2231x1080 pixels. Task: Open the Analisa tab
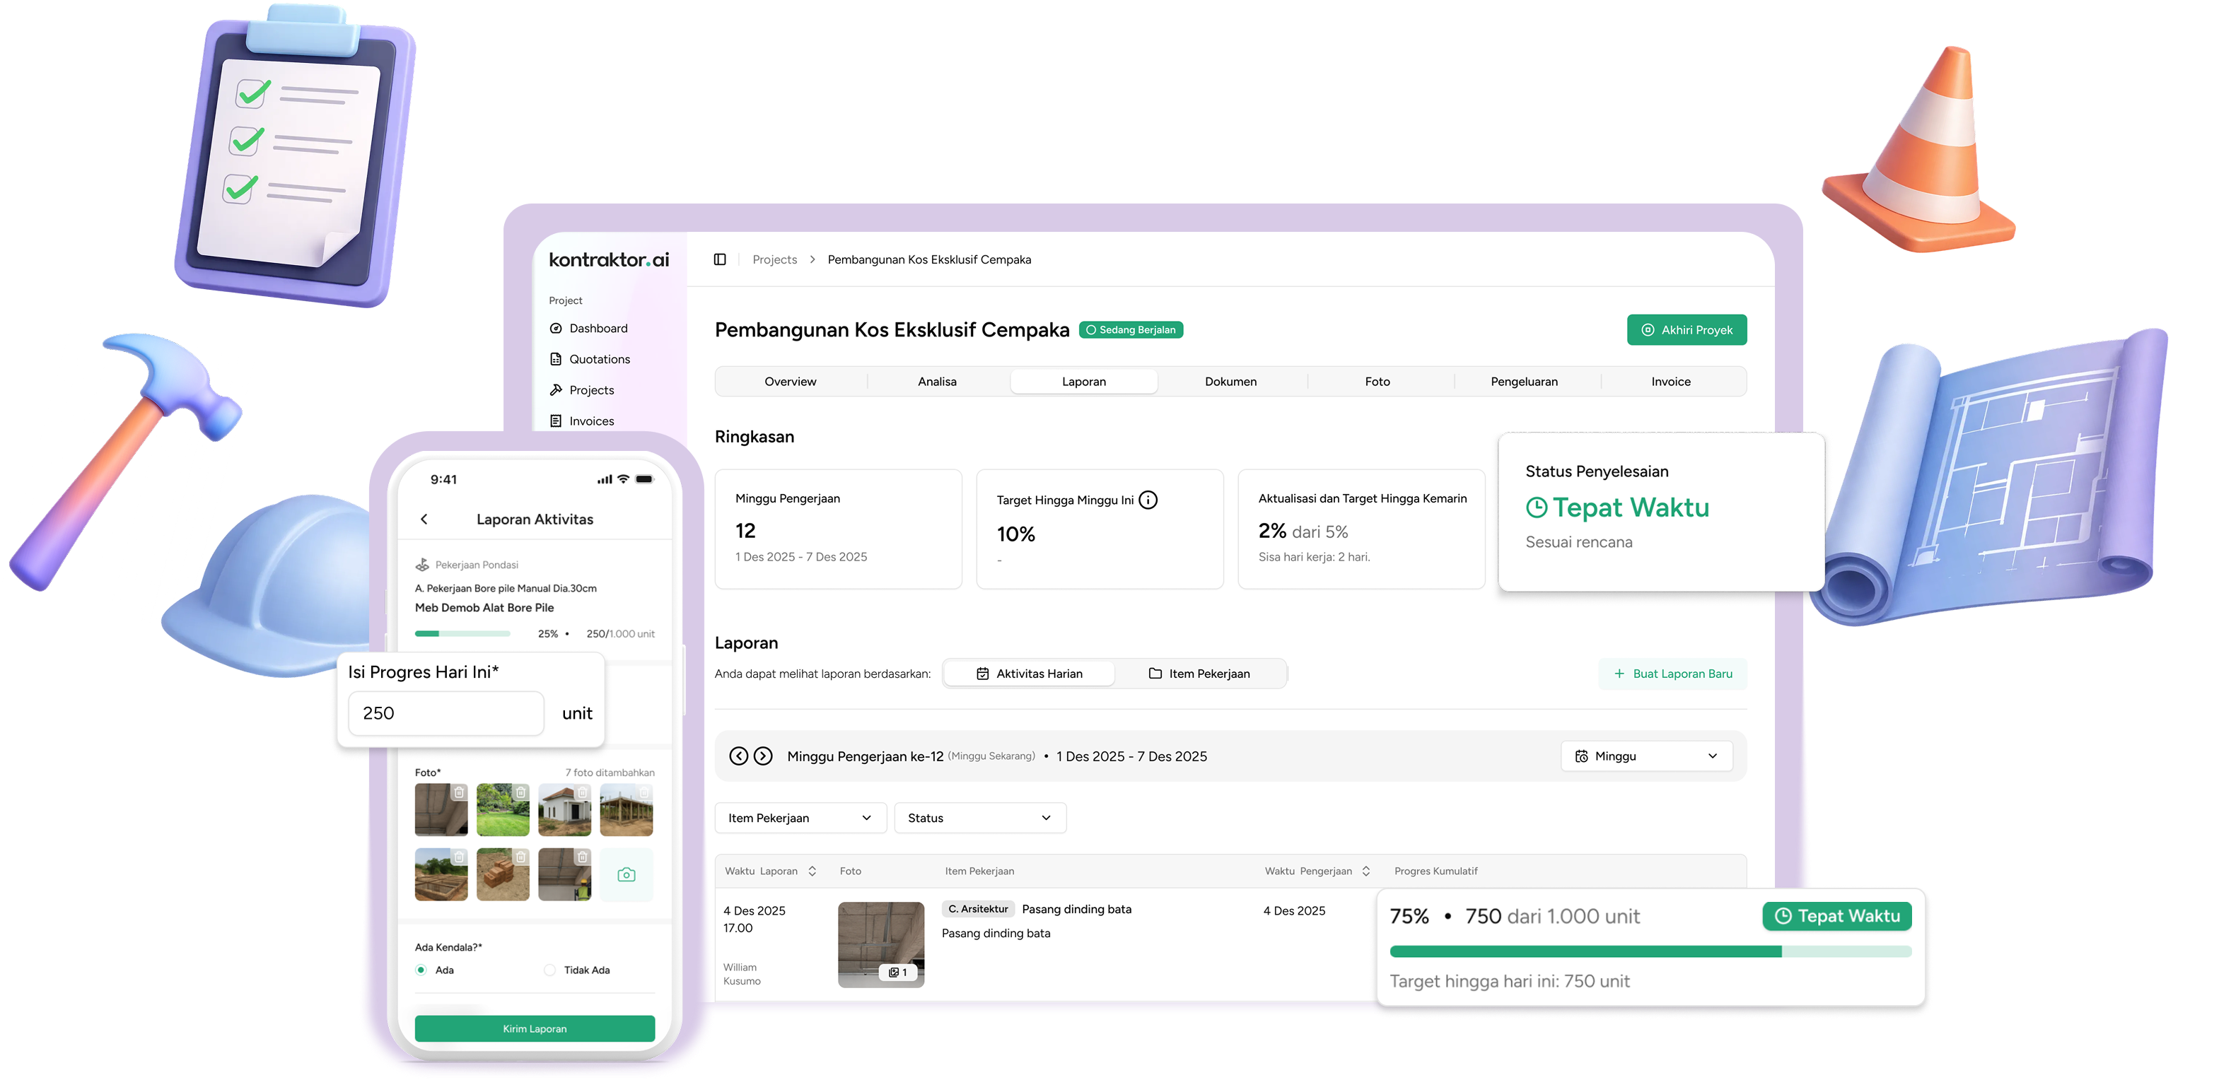click(937, 382)
